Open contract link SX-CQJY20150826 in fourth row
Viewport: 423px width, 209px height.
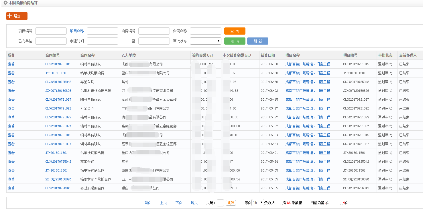[58, 91]
